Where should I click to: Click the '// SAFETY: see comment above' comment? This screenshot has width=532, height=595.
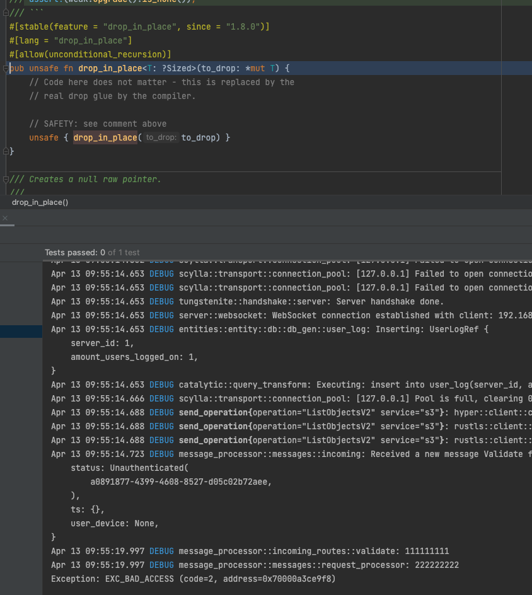(98, 124)
